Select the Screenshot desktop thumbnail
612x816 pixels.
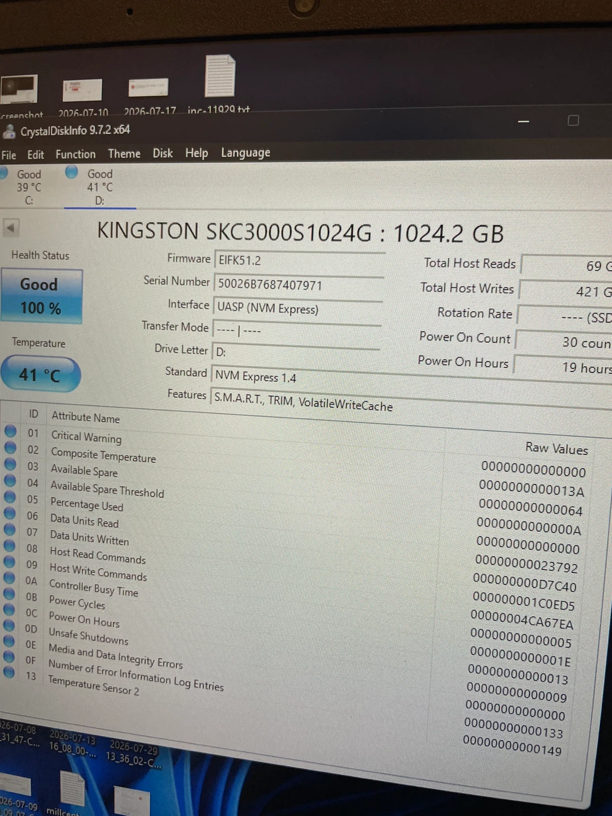[20, 96]
